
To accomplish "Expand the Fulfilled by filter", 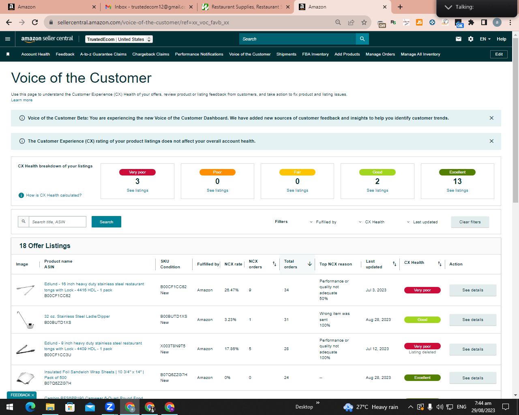I will point(323,222).
